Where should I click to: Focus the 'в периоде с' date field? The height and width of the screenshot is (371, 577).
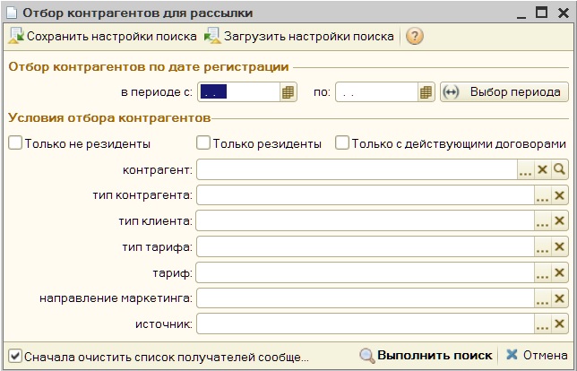click(239, 92)
